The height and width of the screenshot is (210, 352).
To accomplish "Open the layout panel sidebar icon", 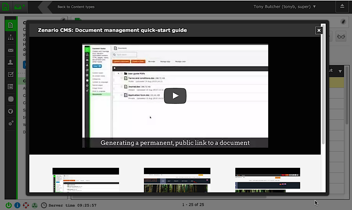I will click(11, 87).
